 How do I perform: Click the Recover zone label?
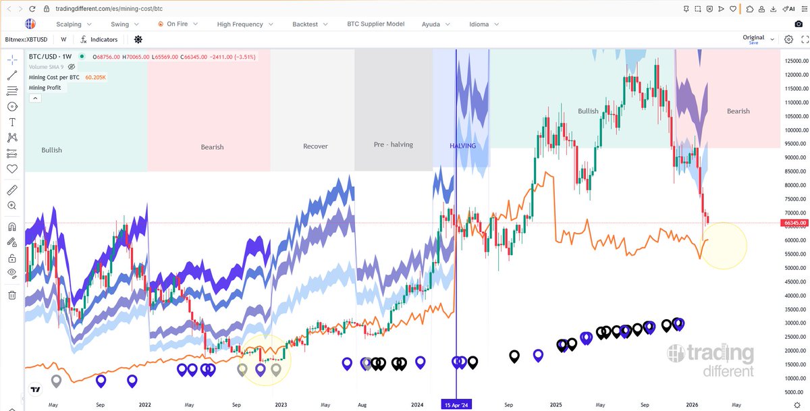pos(315,146)
